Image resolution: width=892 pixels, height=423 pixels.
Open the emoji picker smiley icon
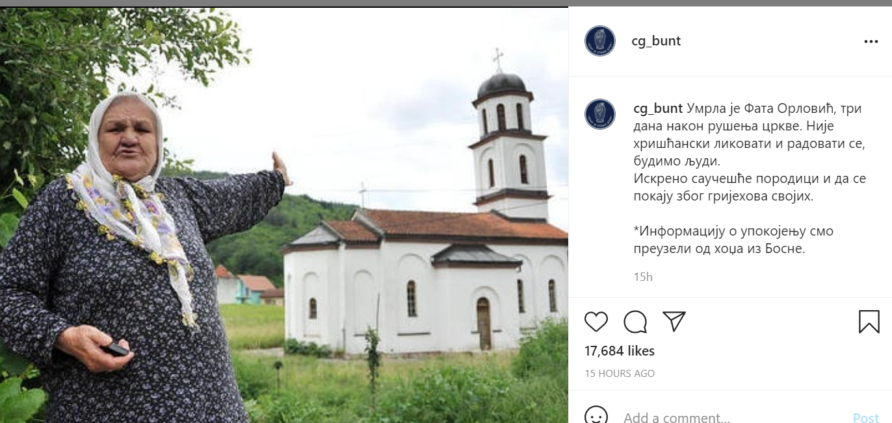[x=596, y=415]
